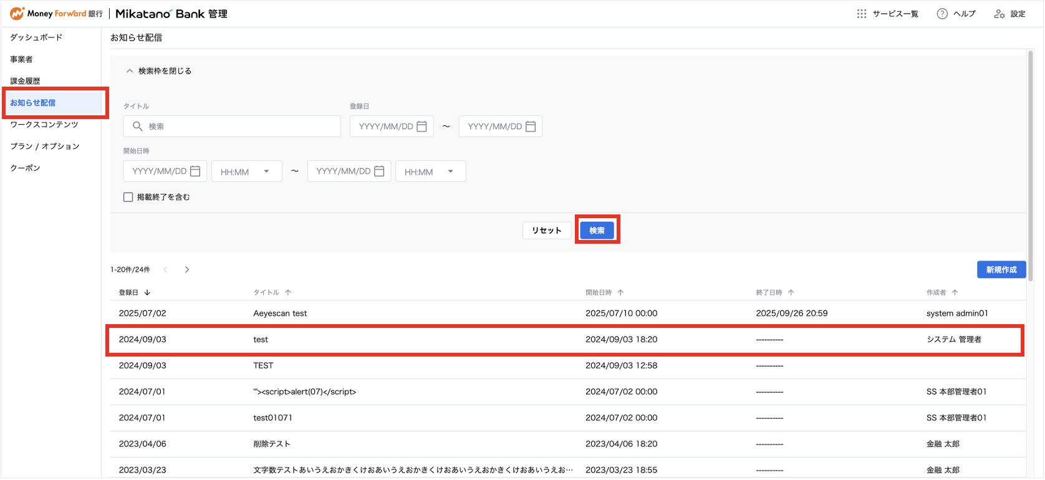Collapse the search panel via 検索枠を閉じる

(x=159, y=71)
